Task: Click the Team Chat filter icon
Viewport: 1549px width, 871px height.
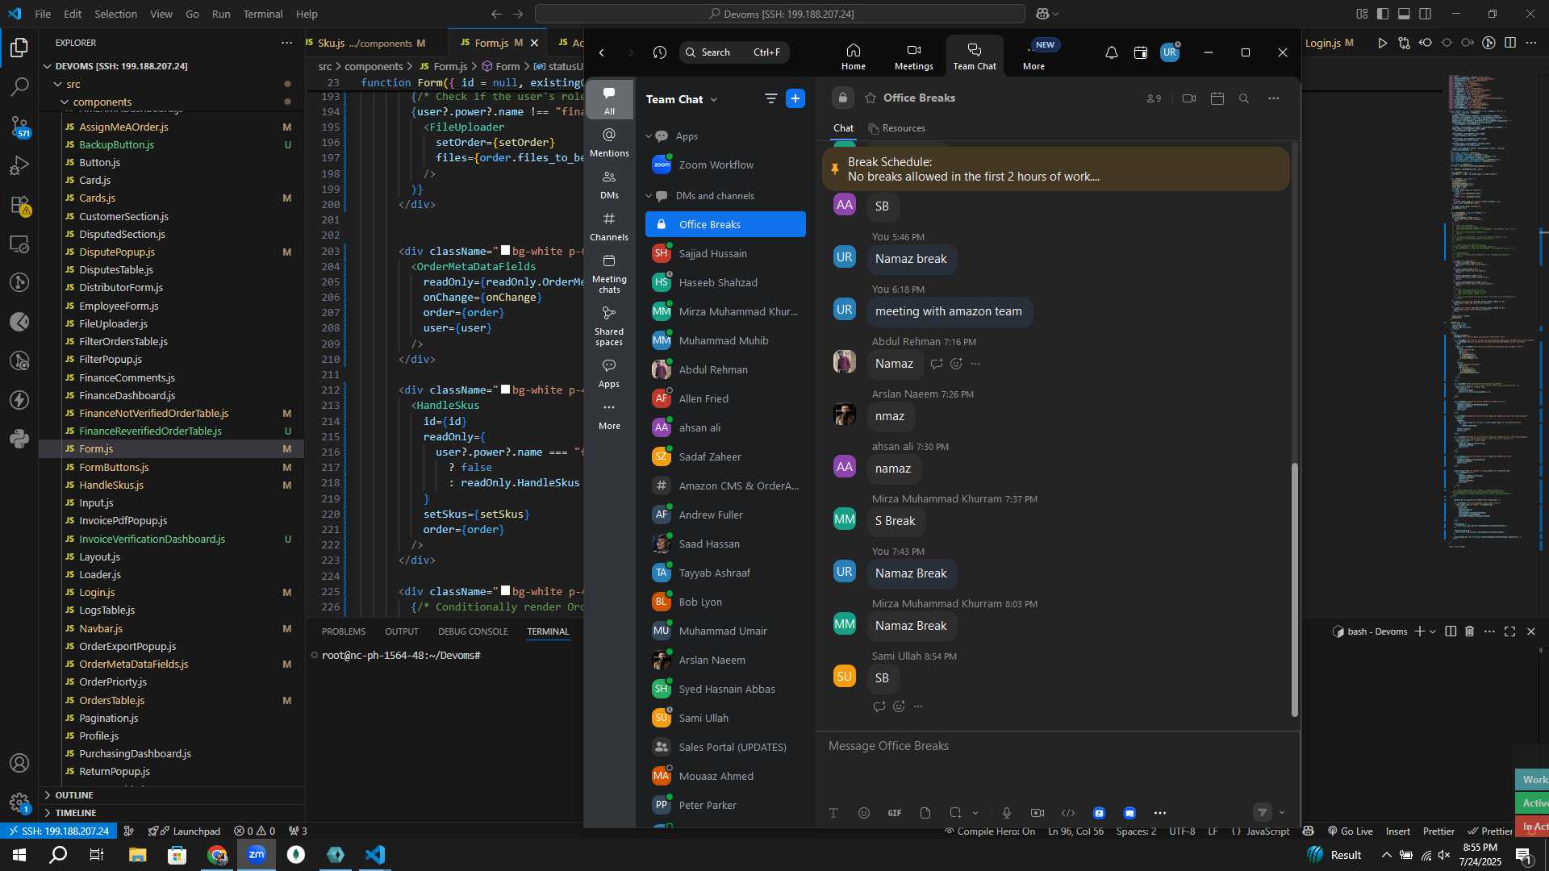Action: (x=770, y=98)
